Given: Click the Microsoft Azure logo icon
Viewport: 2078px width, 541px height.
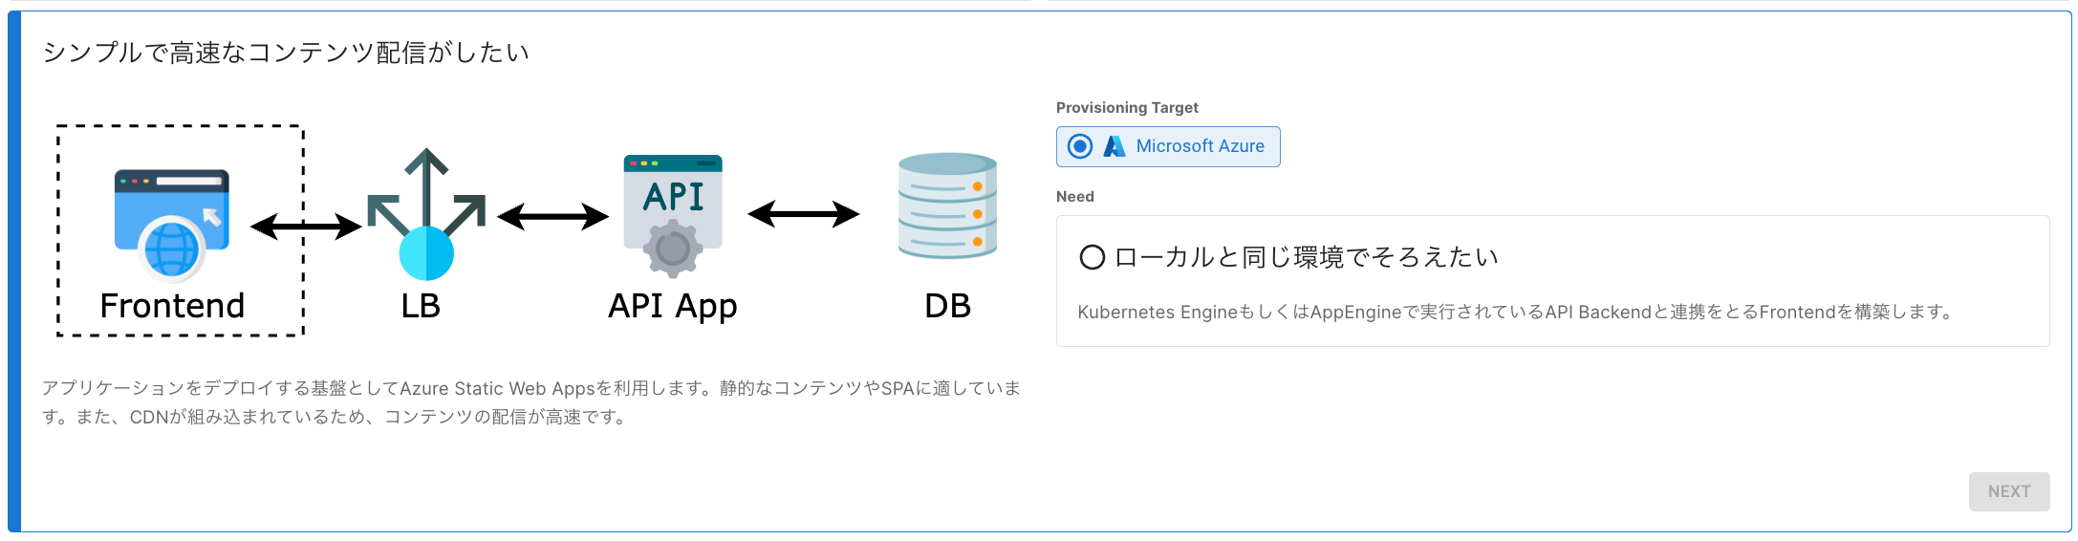Looking at the screenshot, I should coord(1115,146).
